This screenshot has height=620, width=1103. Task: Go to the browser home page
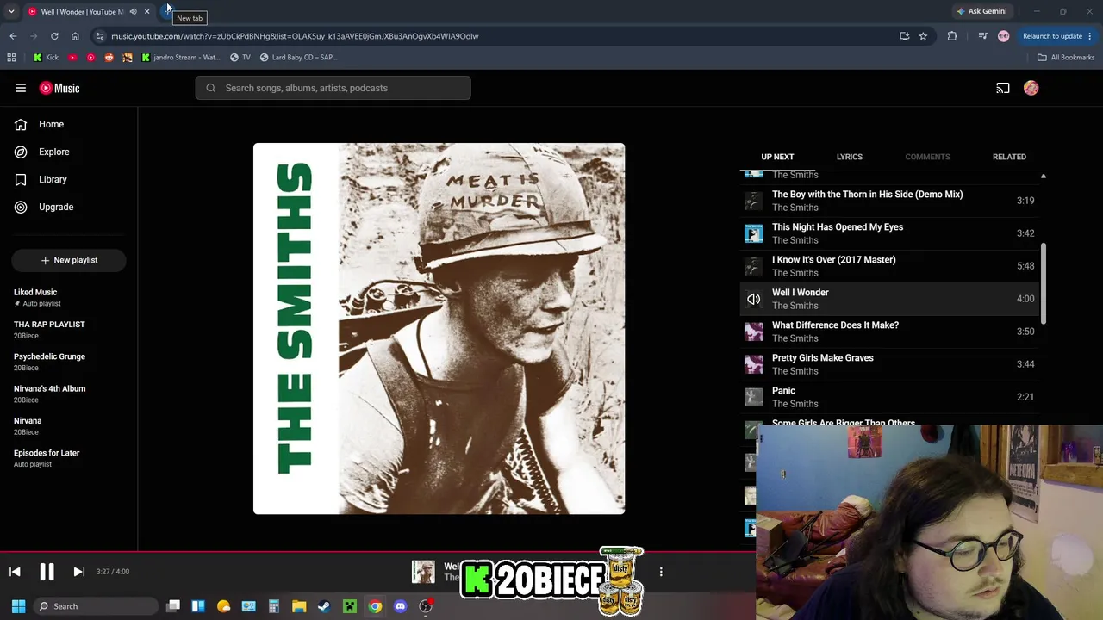(75, 36)
